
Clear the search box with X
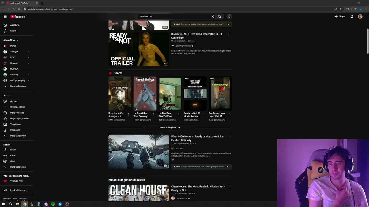(213, 17)
